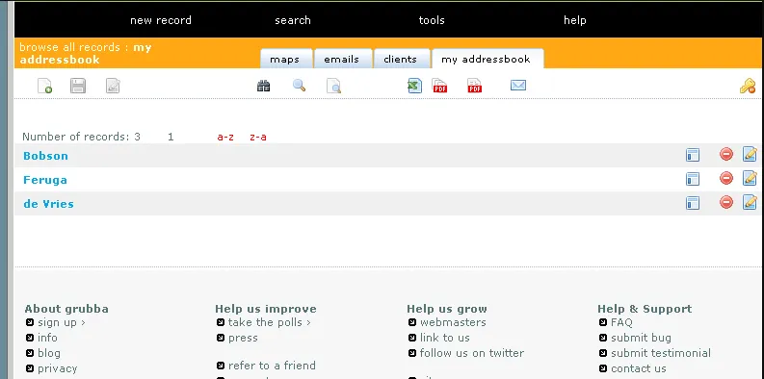Click follow us on twitter
This screenshot has height=379, width=764.
472,353
